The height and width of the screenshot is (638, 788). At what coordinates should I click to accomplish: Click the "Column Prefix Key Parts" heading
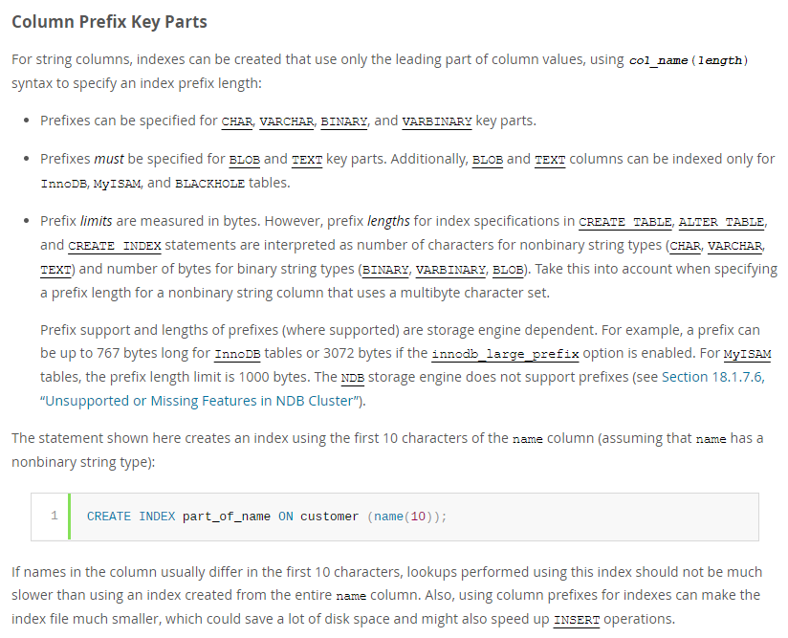coord(109,21)
